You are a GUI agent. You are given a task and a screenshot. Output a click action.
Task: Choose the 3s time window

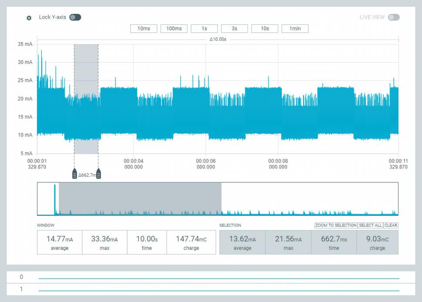point(234,29)
